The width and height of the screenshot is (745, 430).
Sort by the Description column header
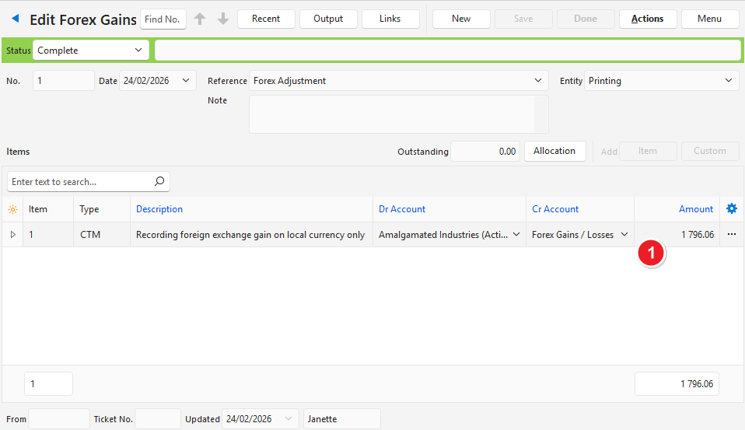[x=159, y=209]
